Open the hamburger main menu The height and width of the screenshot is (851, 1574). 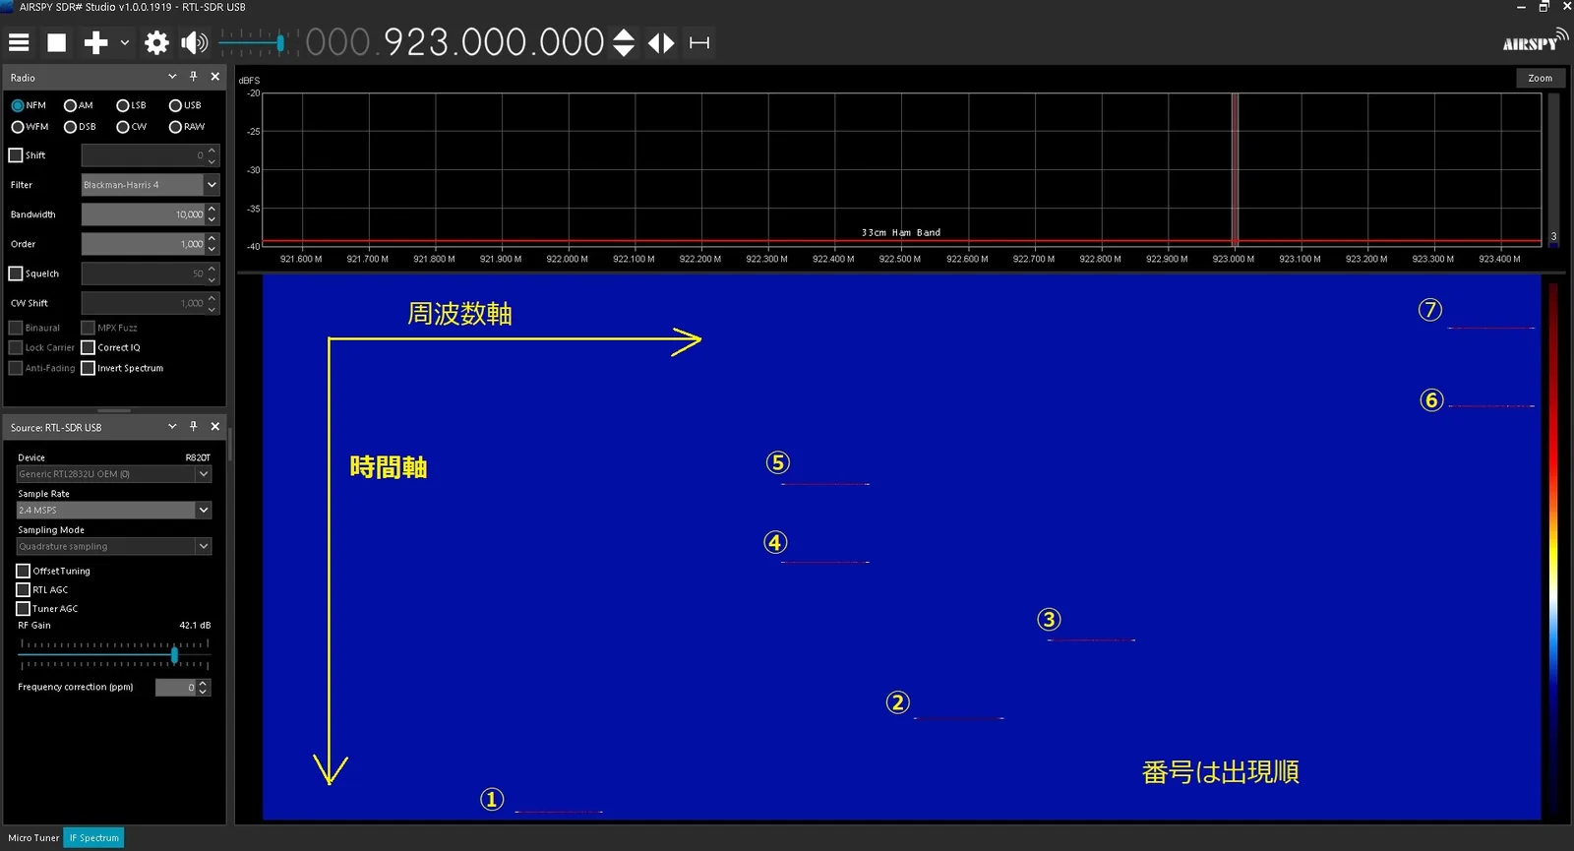click(19, 42)
